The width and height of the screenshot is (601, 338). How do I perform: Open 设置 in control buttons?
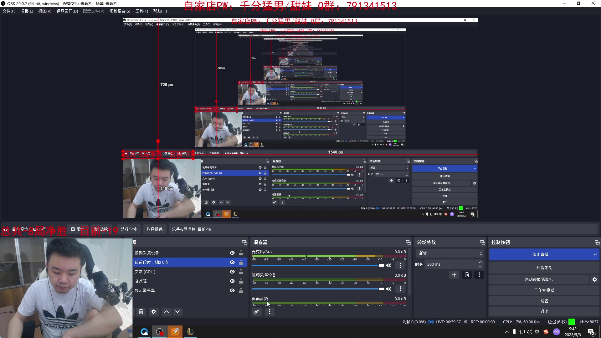click(x=544, y=301)
